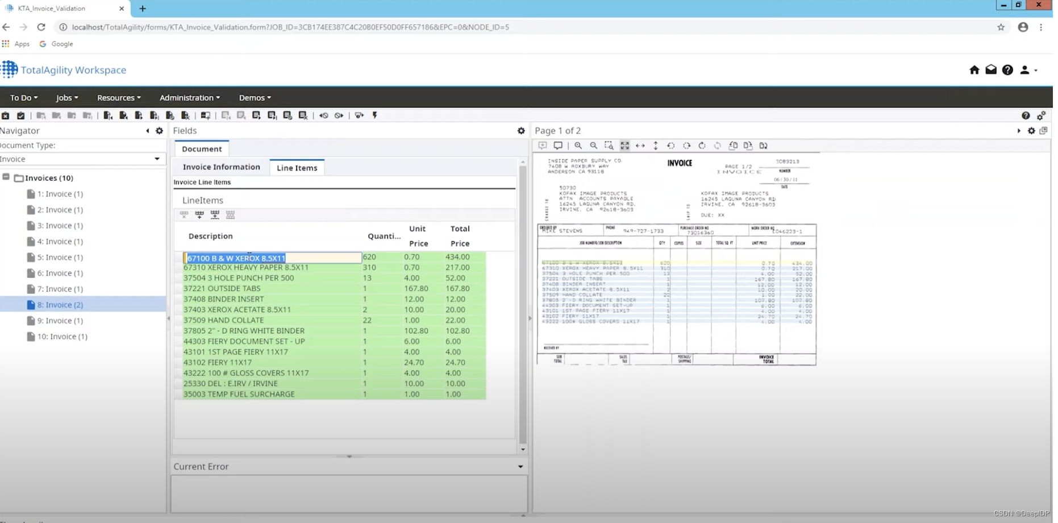Click the delete row icon in LineItems toolbar

(184, 214)
